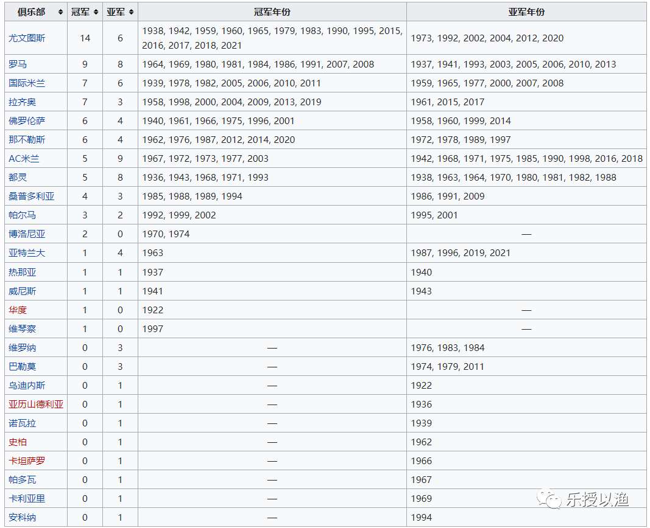Image resolution: width=650 pixels, height=528 pixels.
Task: Select AC米兰 runner-up count 9
Action: pos(120,159)
